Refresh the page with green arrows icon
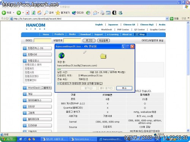Screen dimensions: 190x142 pyautogui.click(x=33, y=12)
